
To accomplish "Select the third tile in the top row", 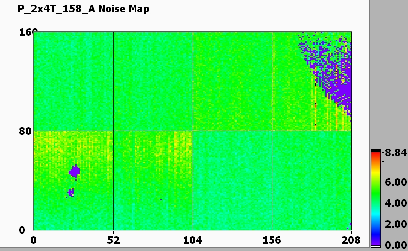I will click(232, 81).
